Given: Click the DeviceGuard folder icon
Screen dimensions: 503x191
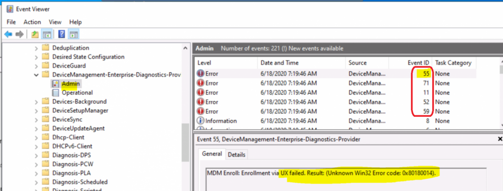Looking at the screenshot, I should coord(46,66).
